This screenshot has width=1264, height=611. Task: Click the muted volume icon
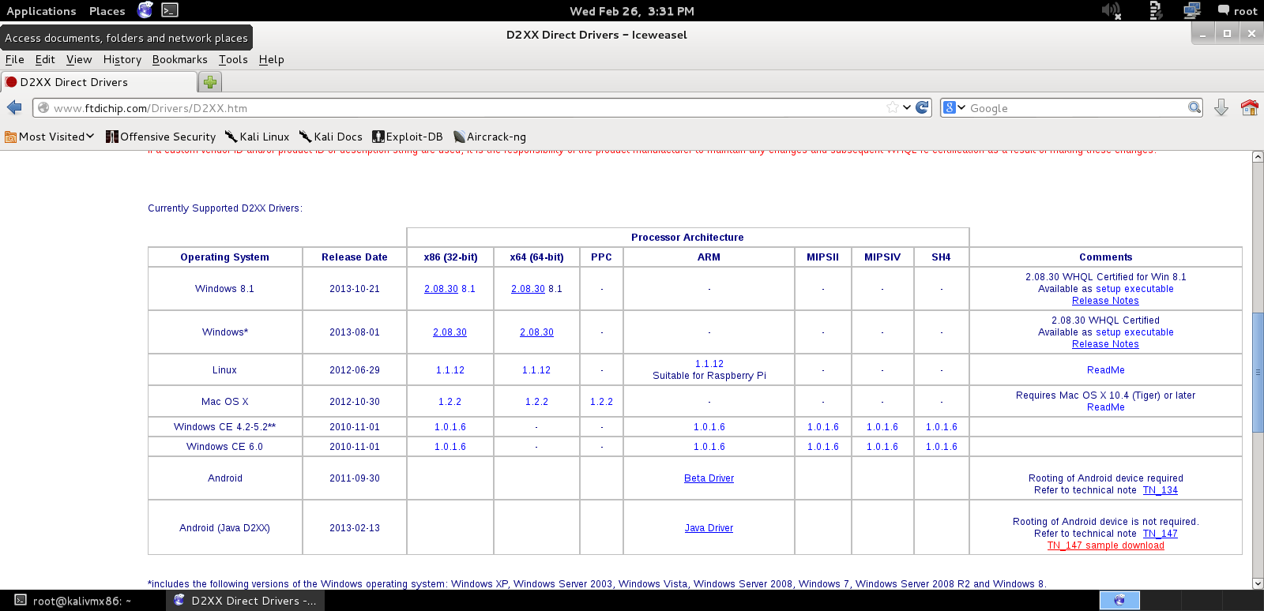point(1112,10)
